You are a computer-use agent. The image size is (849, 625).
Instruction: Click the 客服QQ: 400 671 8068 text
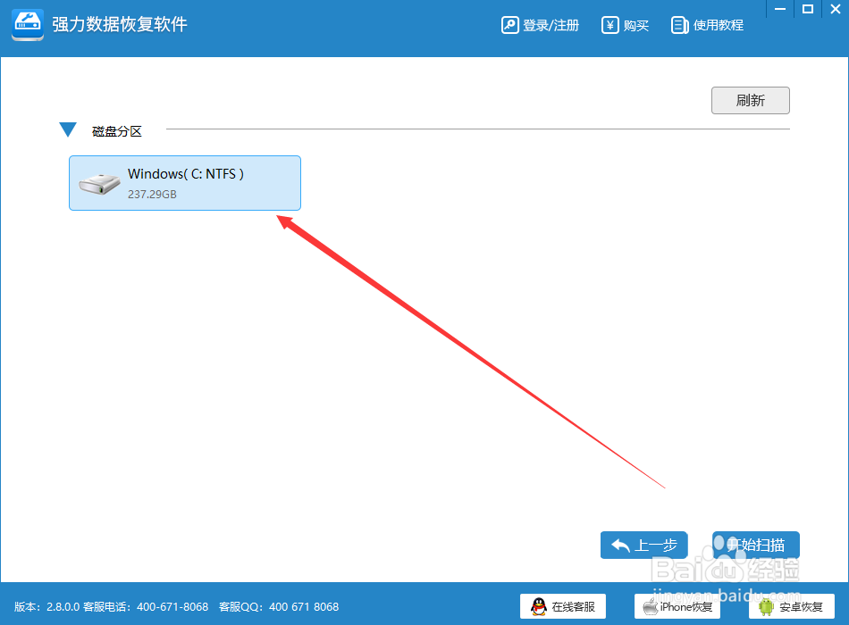(279, 606)
